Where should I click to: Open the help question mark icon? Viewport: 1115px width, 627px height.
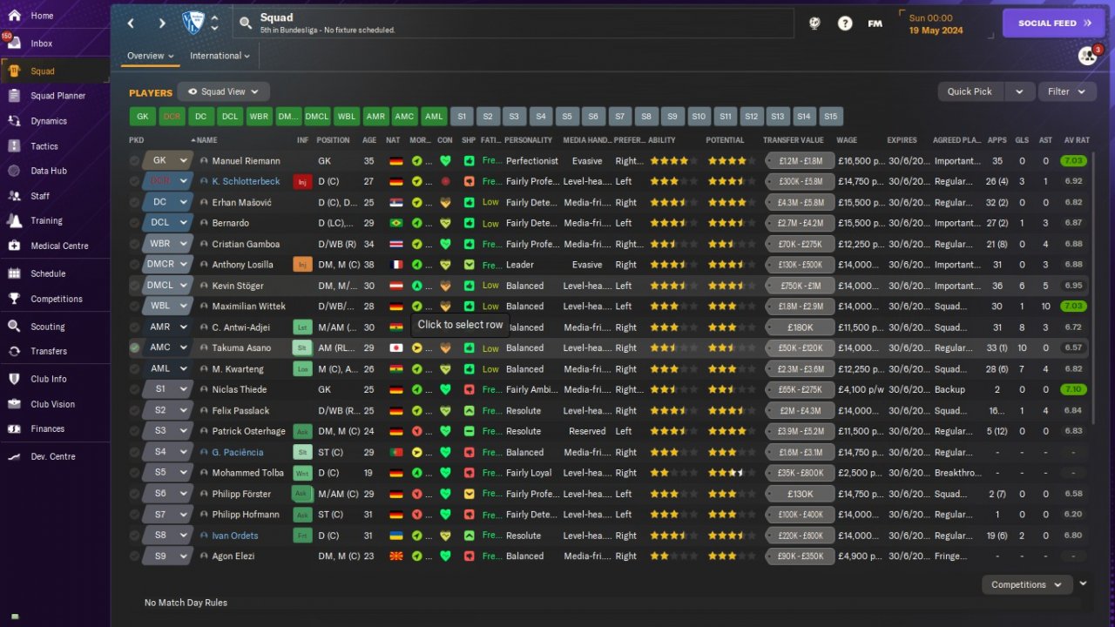pos(845,24)
